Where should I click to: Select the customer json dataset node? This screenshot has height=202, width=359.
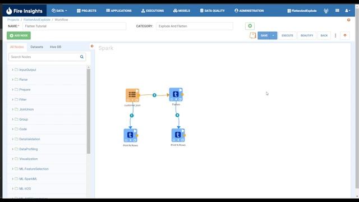point(132,95)
